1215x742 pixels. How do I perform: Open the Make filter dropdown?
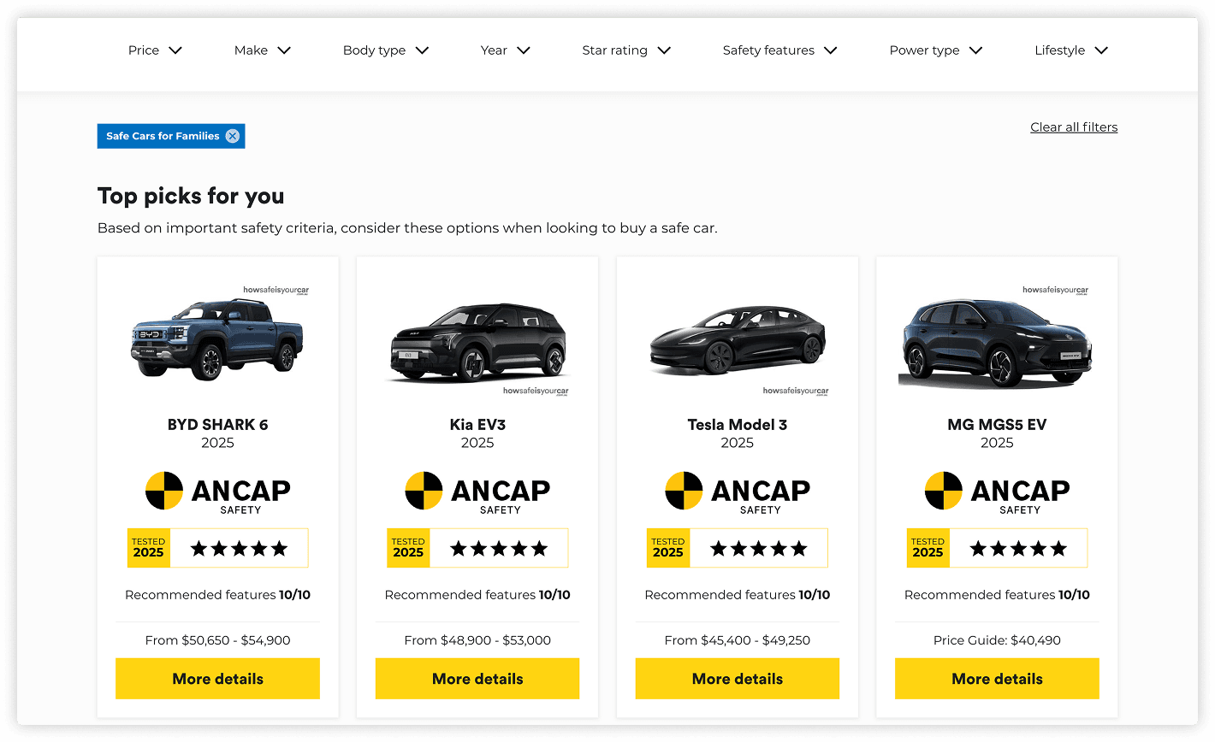263,50
